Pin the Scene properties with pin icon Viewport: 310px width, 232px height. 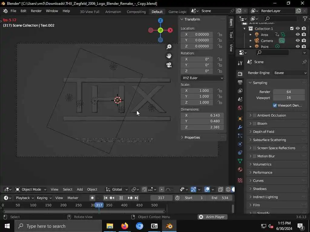[x=305, y=62]
